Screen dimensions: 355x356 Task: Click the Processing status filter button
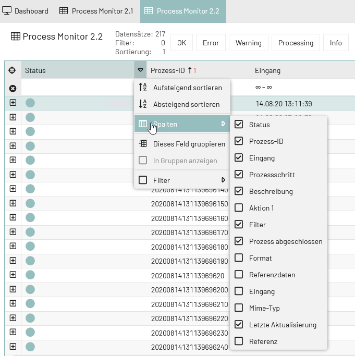(x=296, y=43)
